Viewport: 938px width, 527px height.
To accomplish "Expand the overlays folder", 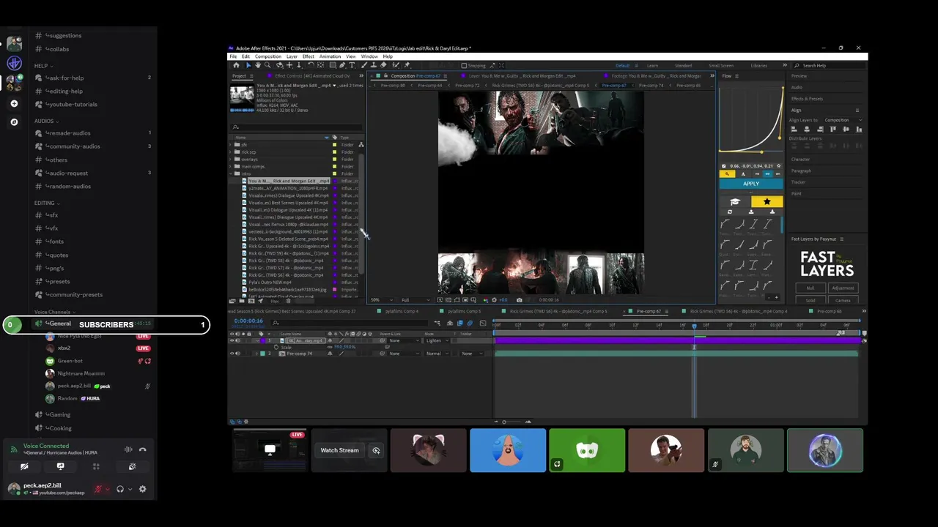I will pyautogui.click(x=230, y=160).
